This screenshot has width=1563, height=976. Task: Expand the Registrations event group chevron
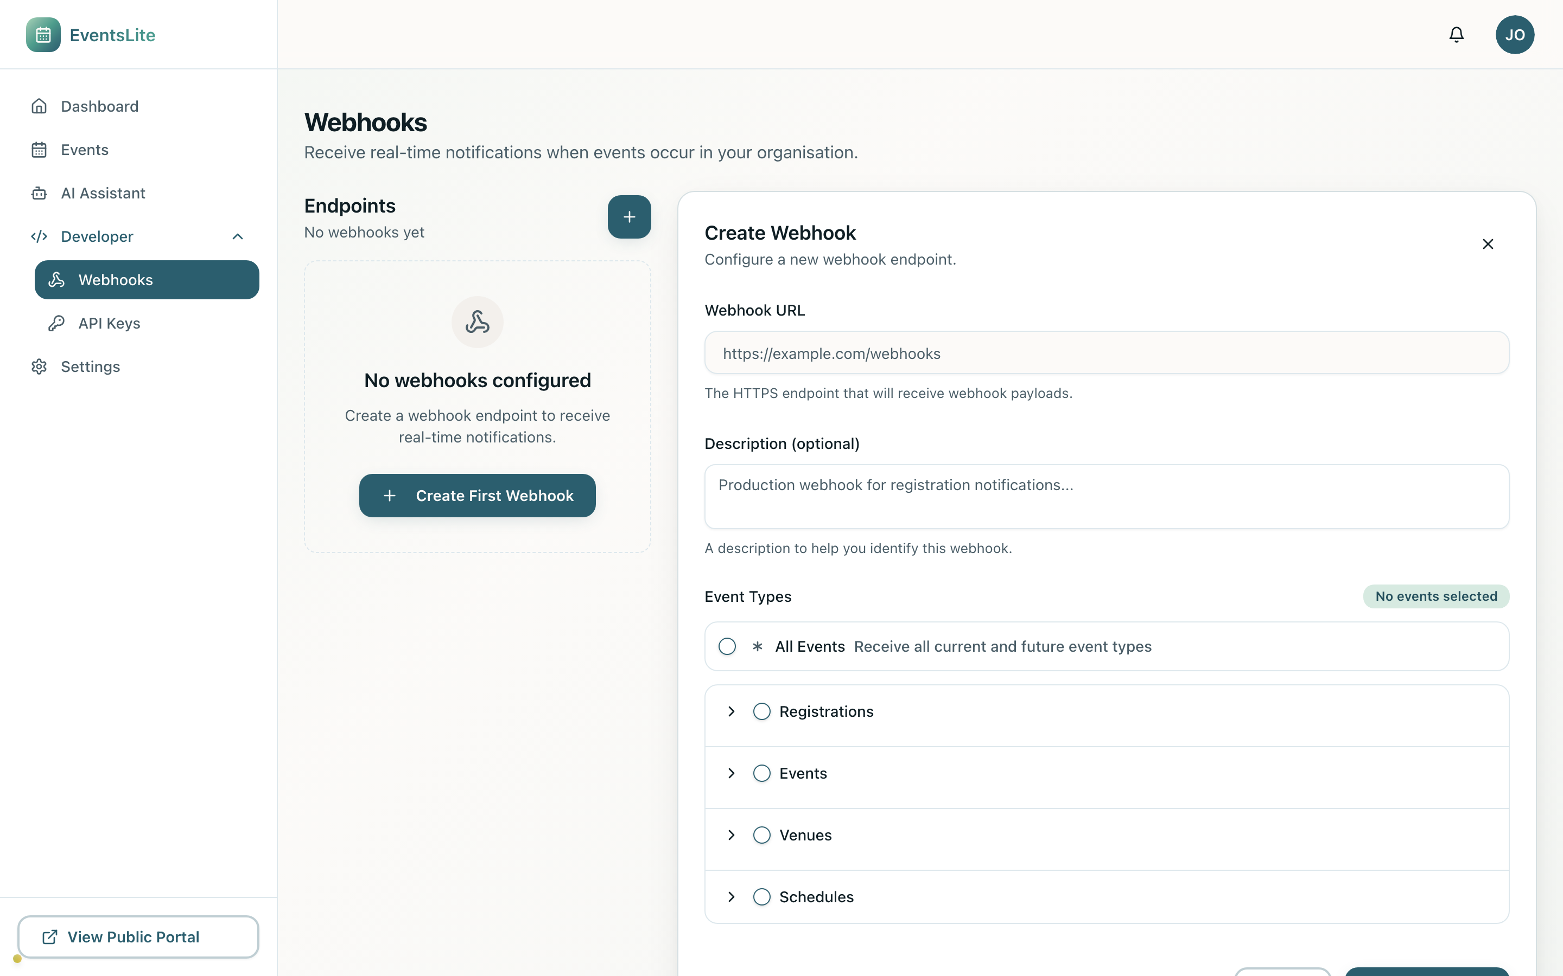click(x=731, y=711)
